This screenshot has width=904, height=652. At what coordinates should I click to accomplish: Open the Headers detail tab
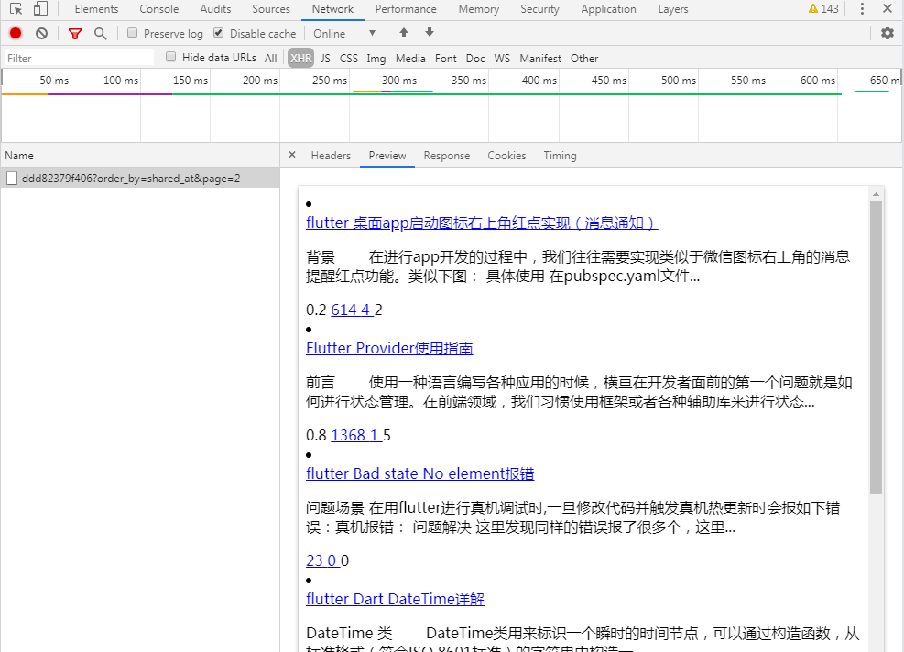(331, 156)
